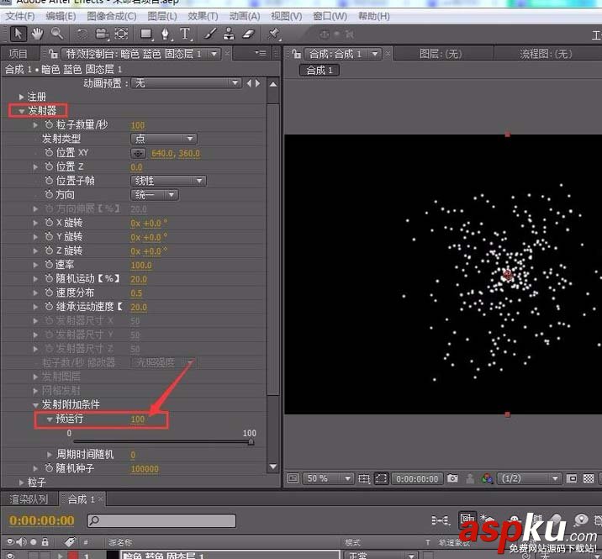Open the 图像合成(C) menu

pyautogui.click(x=111, y=17)
